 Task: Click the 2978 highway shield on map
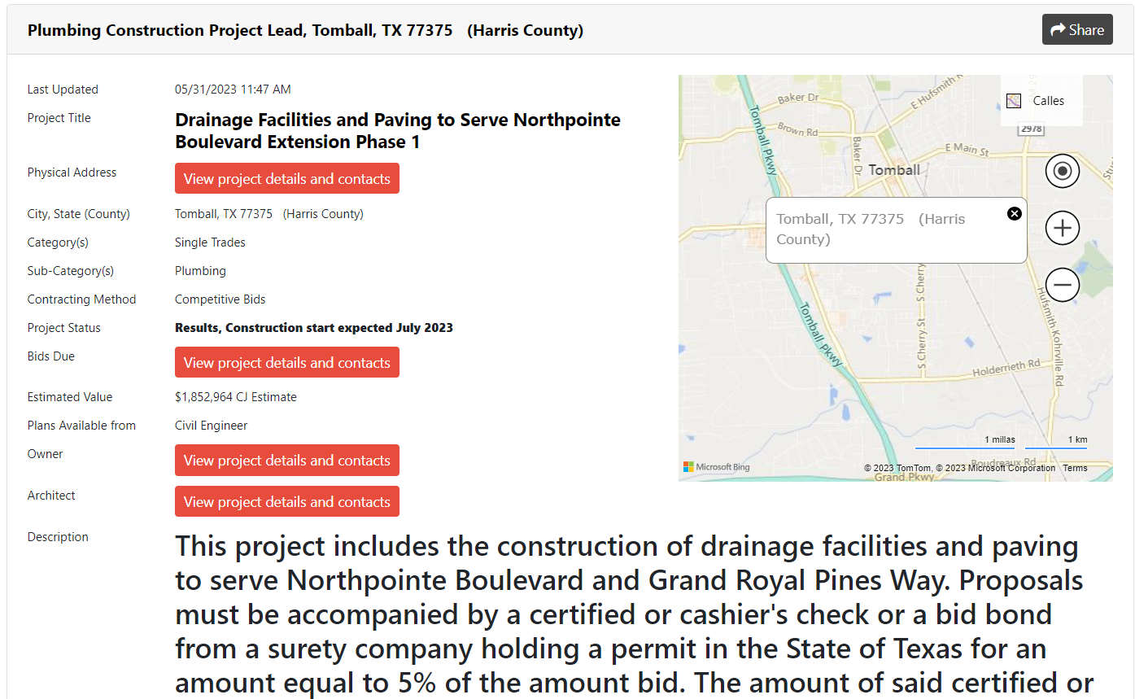1032,129
